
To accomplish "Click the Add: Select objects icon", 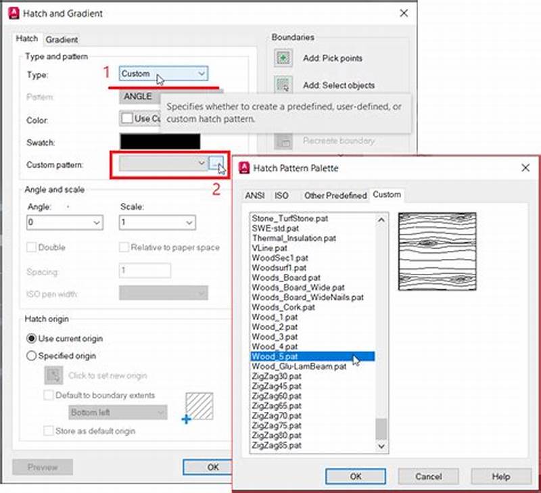I will coord(282,85).
